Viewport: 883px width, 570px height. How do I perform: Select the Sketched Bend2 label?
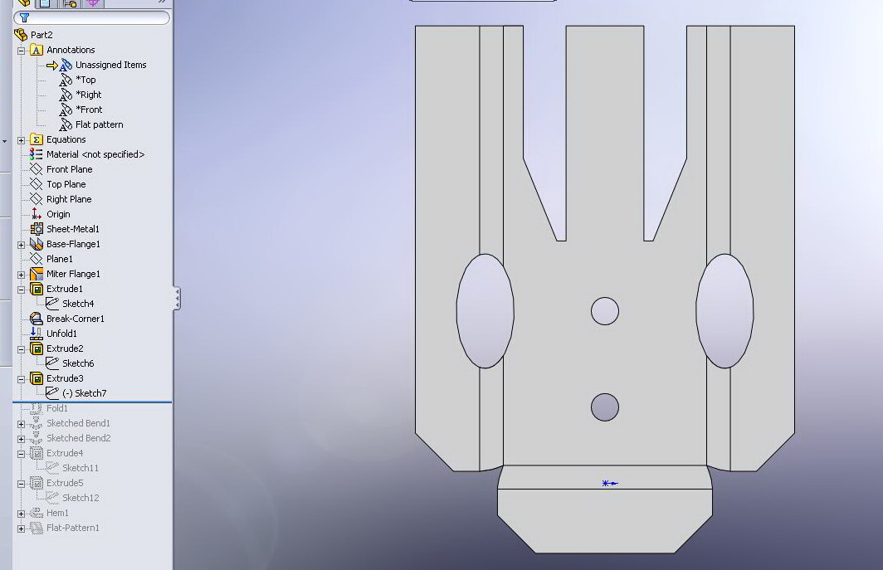[78, 438]
